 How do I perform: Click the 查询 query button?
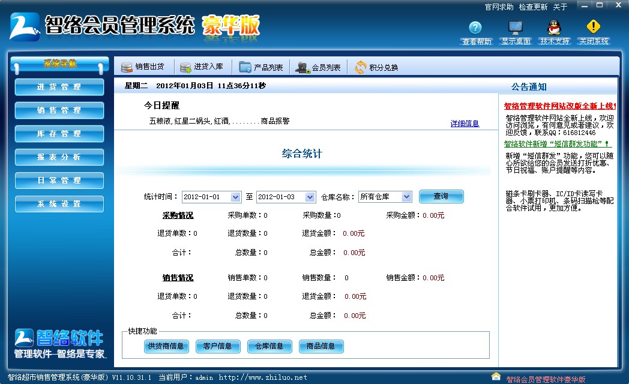pyautogui.click(x=441, y=196)
